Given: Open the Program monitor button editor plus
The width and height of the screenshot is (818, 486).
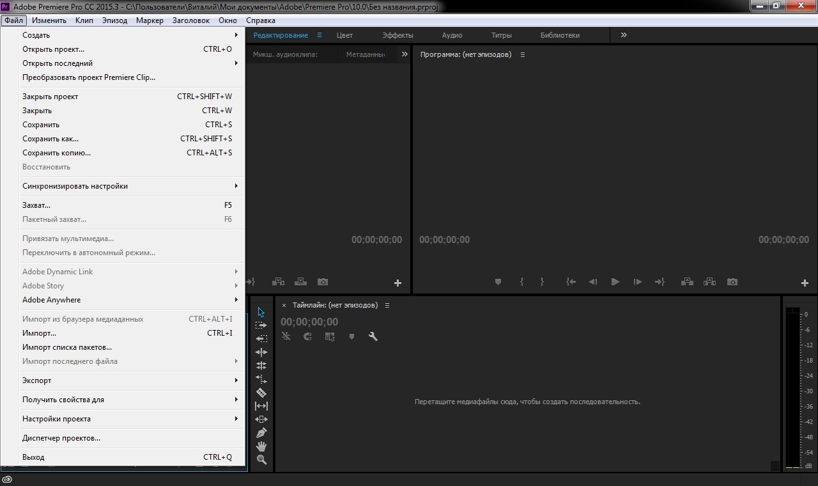Looking at the screenshot, I should coord(805,283).
